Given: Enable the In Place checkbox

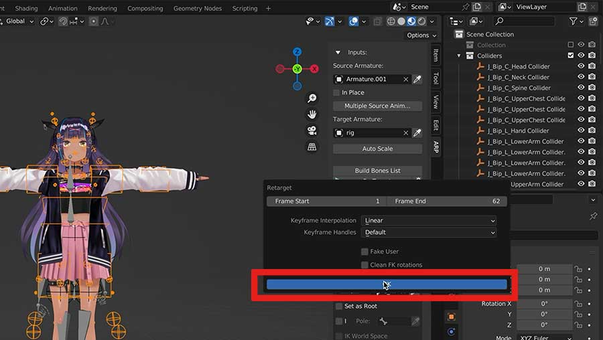Looking at the screenshot, I should (336, 92).
